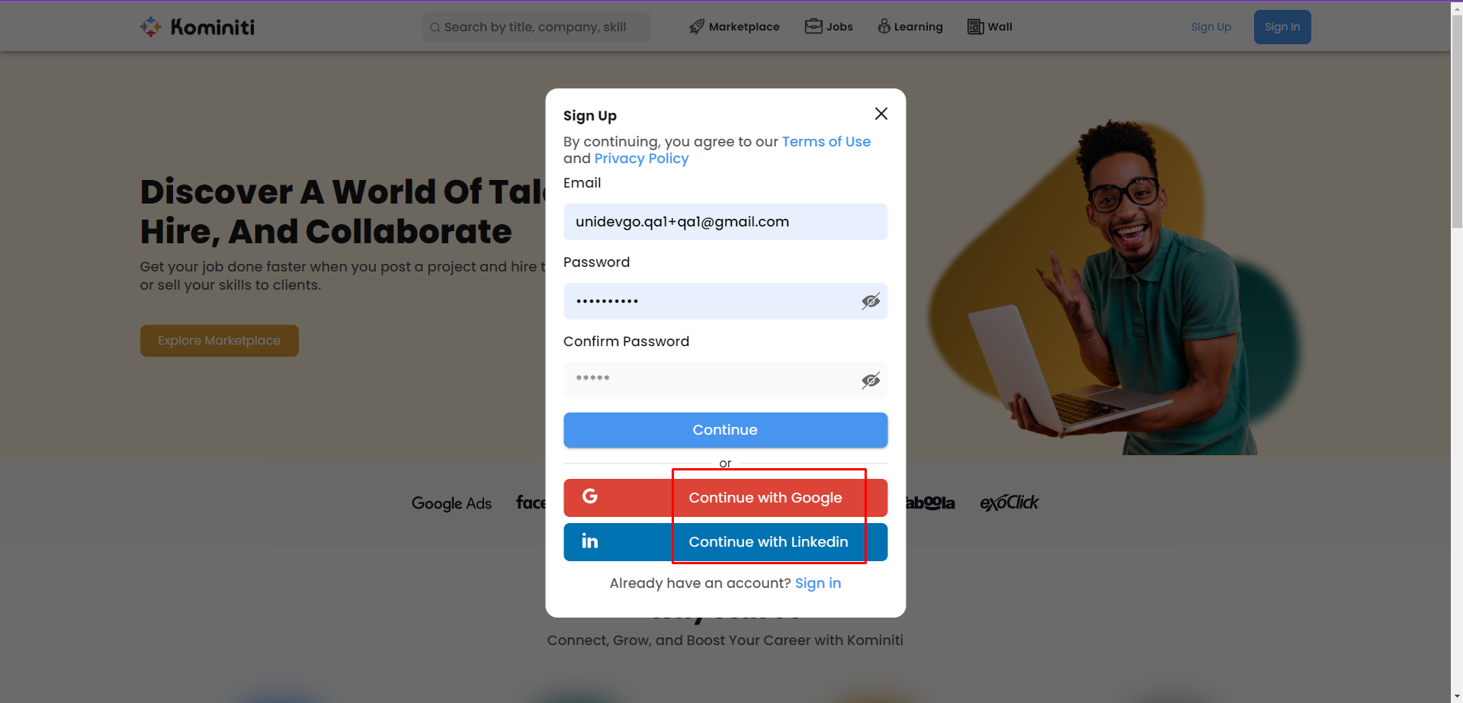Click the Learning icon in navbar
This screenshot has width=1463, height=703.
click(x=884, y=26)
